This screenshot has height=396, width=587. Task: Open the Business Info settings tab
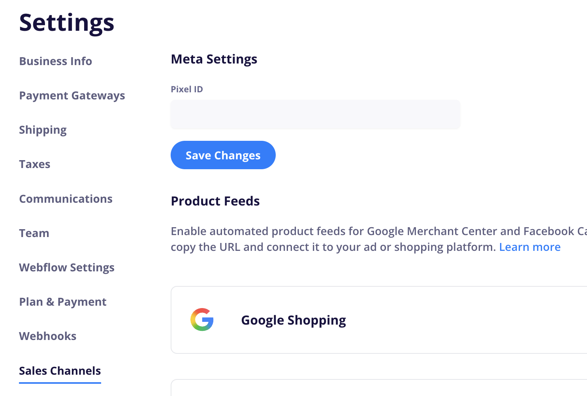pyautogui.click(x=56, y=61)
